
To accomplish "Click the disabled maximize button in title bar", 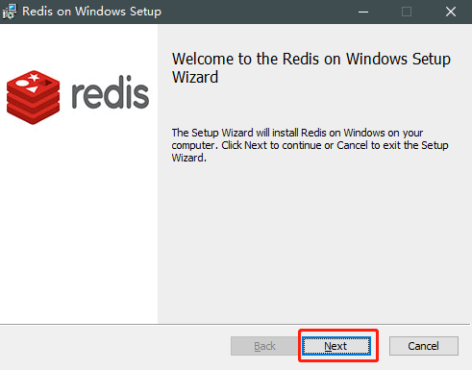I will 407,12.
